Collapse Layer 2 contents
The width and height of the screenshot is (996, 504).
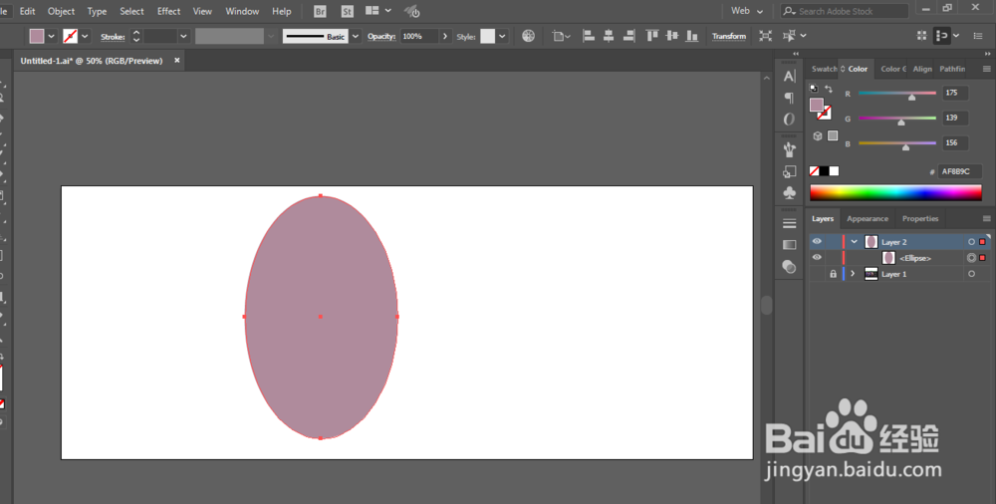[855, 241]
